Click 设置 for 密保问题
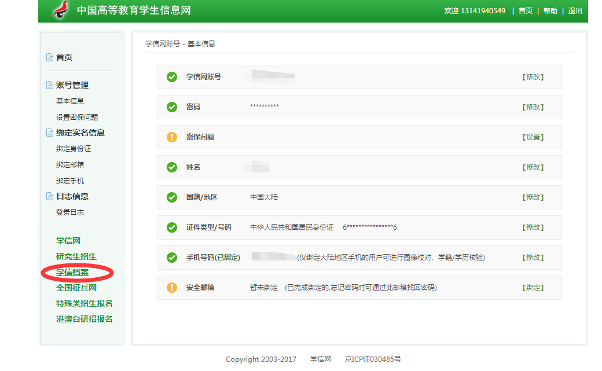This screenshot has width=602, height=371. 533,137
